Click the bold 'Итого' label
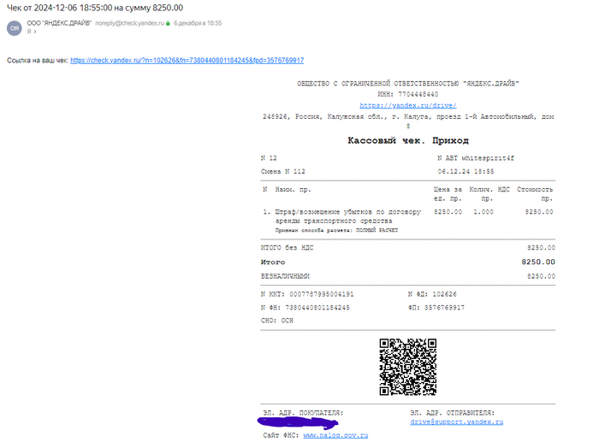Viewport: 599px width, 448px height. 273,262
